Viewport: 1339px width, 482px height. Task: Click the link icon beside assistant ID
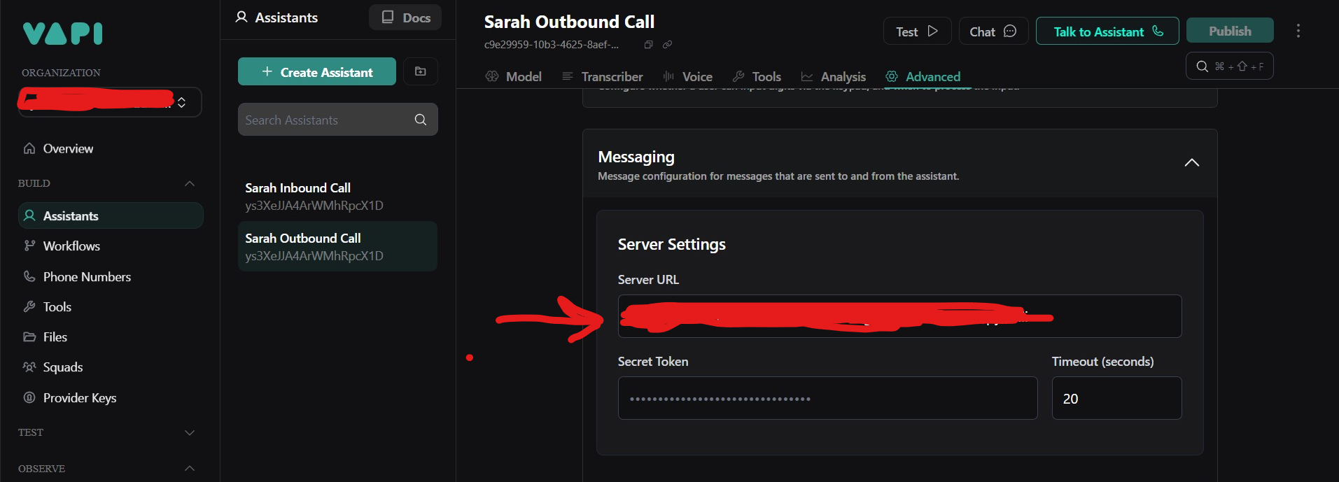(668, 45)
